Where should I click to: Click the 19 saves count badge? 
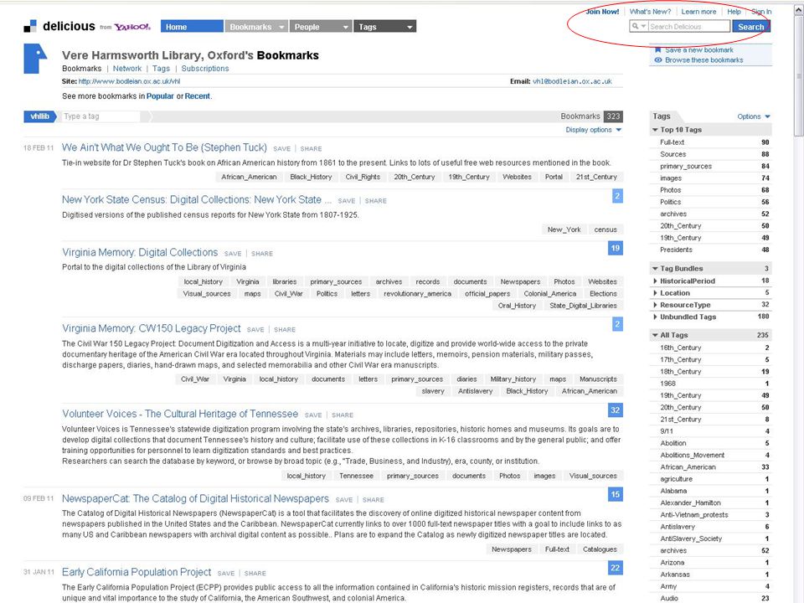[x=616, y=248]
